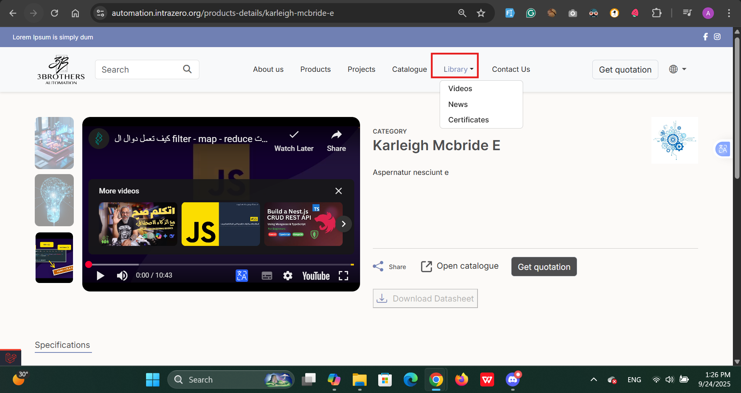This screenshot has width=741, height=393.
Task: Open catalogue link
Action: click(x=460, y=266)
